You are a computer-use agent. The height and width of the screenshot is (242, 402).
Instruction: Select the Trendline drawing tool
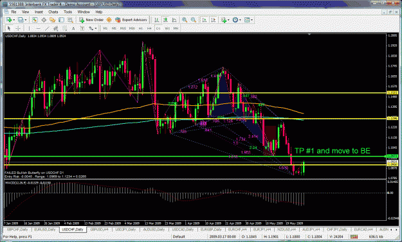(x=47, y=28)
